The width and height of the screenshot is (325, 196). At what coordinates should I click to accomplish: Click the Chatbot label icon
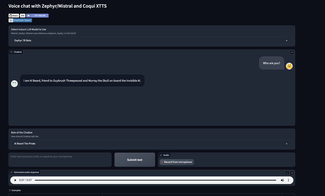11,52
